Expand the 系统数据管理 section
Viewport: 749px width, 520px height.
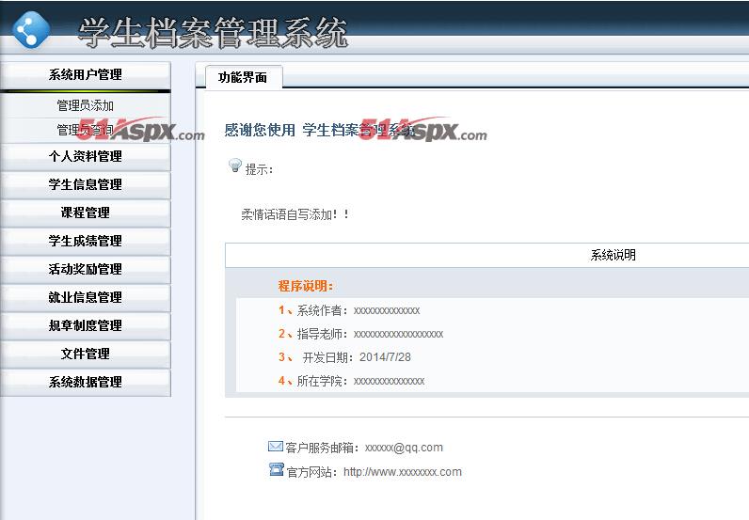tap(86, 382)
